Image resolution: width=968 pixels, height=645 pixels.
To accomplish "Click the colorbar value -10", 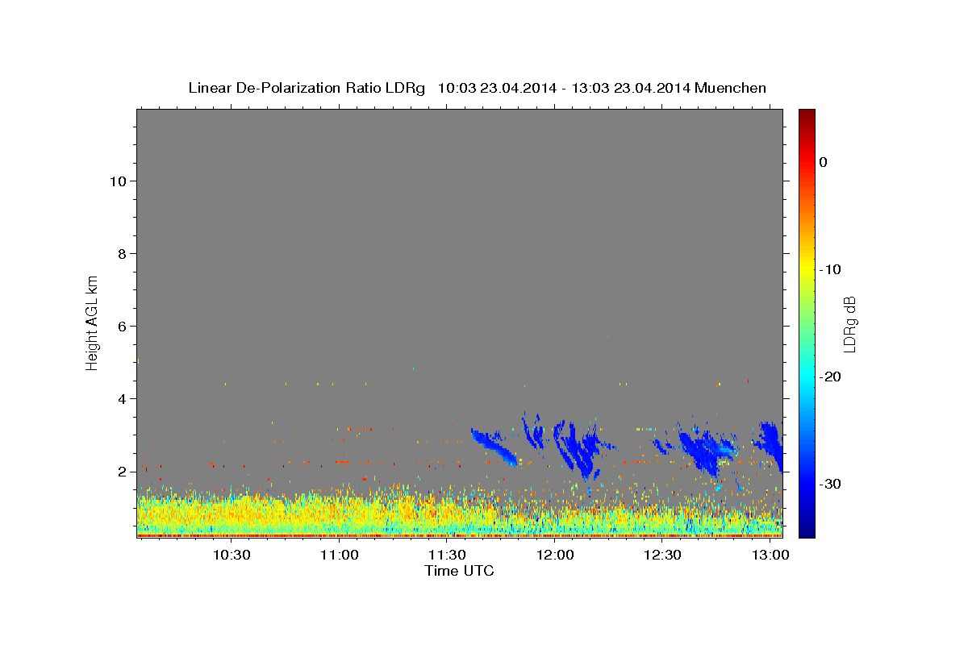I will [x=830, y=269].
